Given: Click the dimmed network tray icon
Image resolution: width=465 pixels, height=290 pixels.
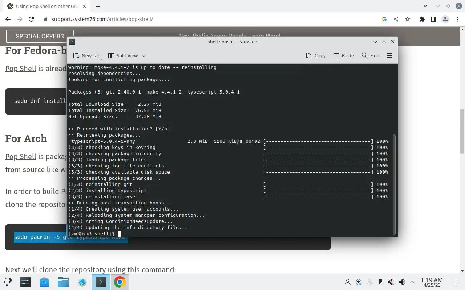Looking at the screenshot, I should pyautogui.click(x=369, y=282).
